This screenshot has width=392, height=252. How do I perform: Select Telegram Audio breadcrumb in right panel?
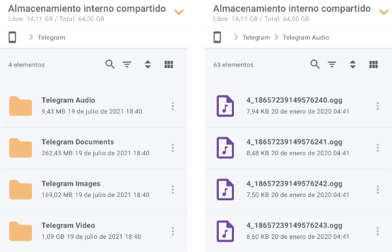[306, 37]
